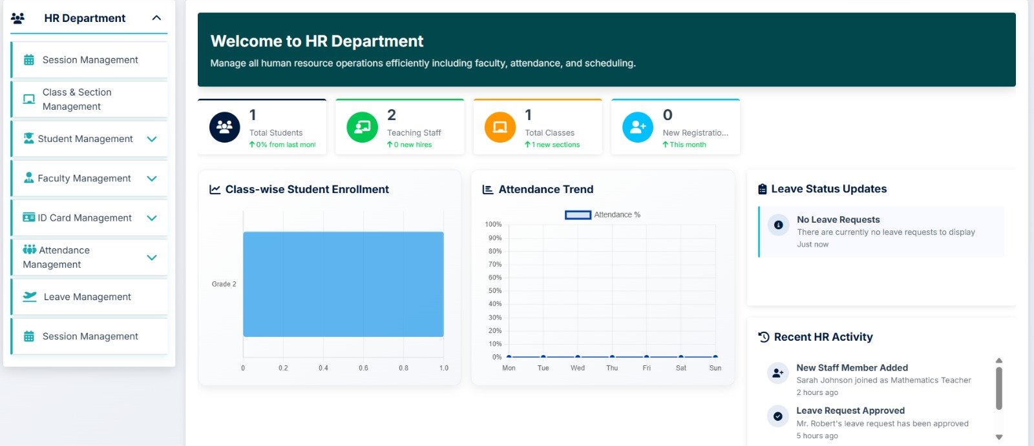Toggle the Attendance % legend swatch
Image resolution: width=1034 pixels, height=446 pixels.
(x=578, y=215)
